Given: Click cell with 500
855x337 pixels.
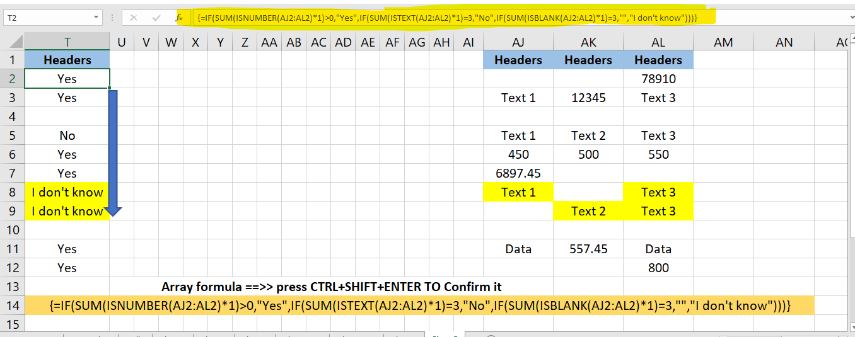Looking at the screenshot, I should point(588,154).
